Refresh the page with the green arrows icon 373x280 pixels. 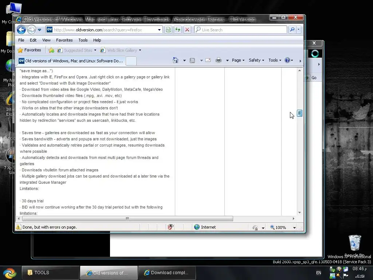click(178, 30)
